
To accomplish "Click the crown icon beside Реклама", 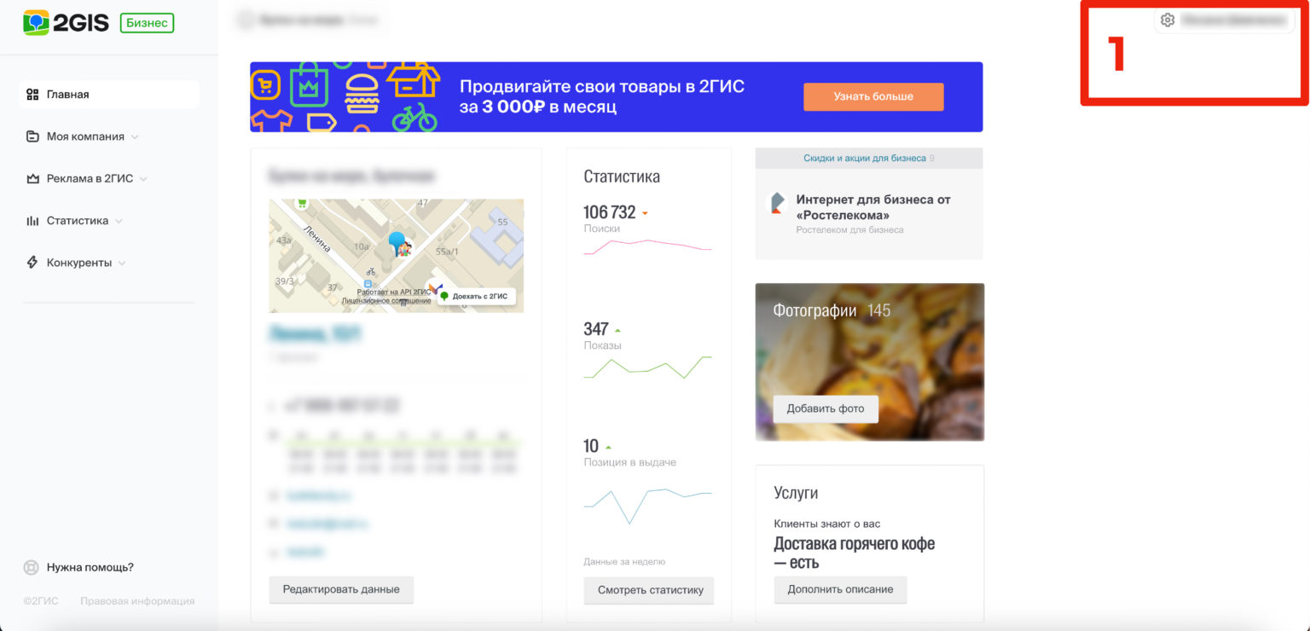I will pos(32,179).
